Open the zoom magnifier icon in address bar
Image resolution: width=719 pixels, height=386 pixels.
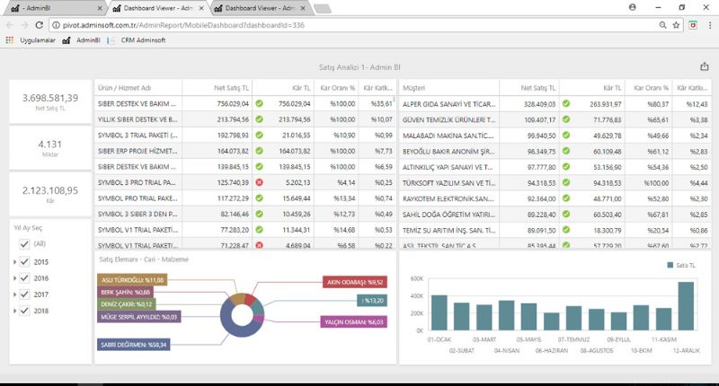click(662, 25)
